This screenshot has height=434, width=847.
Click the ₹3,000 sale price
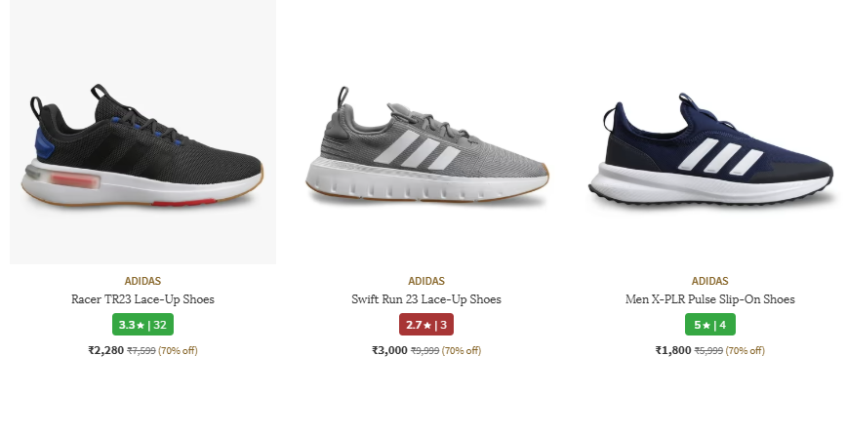click(x=389, y=350)
